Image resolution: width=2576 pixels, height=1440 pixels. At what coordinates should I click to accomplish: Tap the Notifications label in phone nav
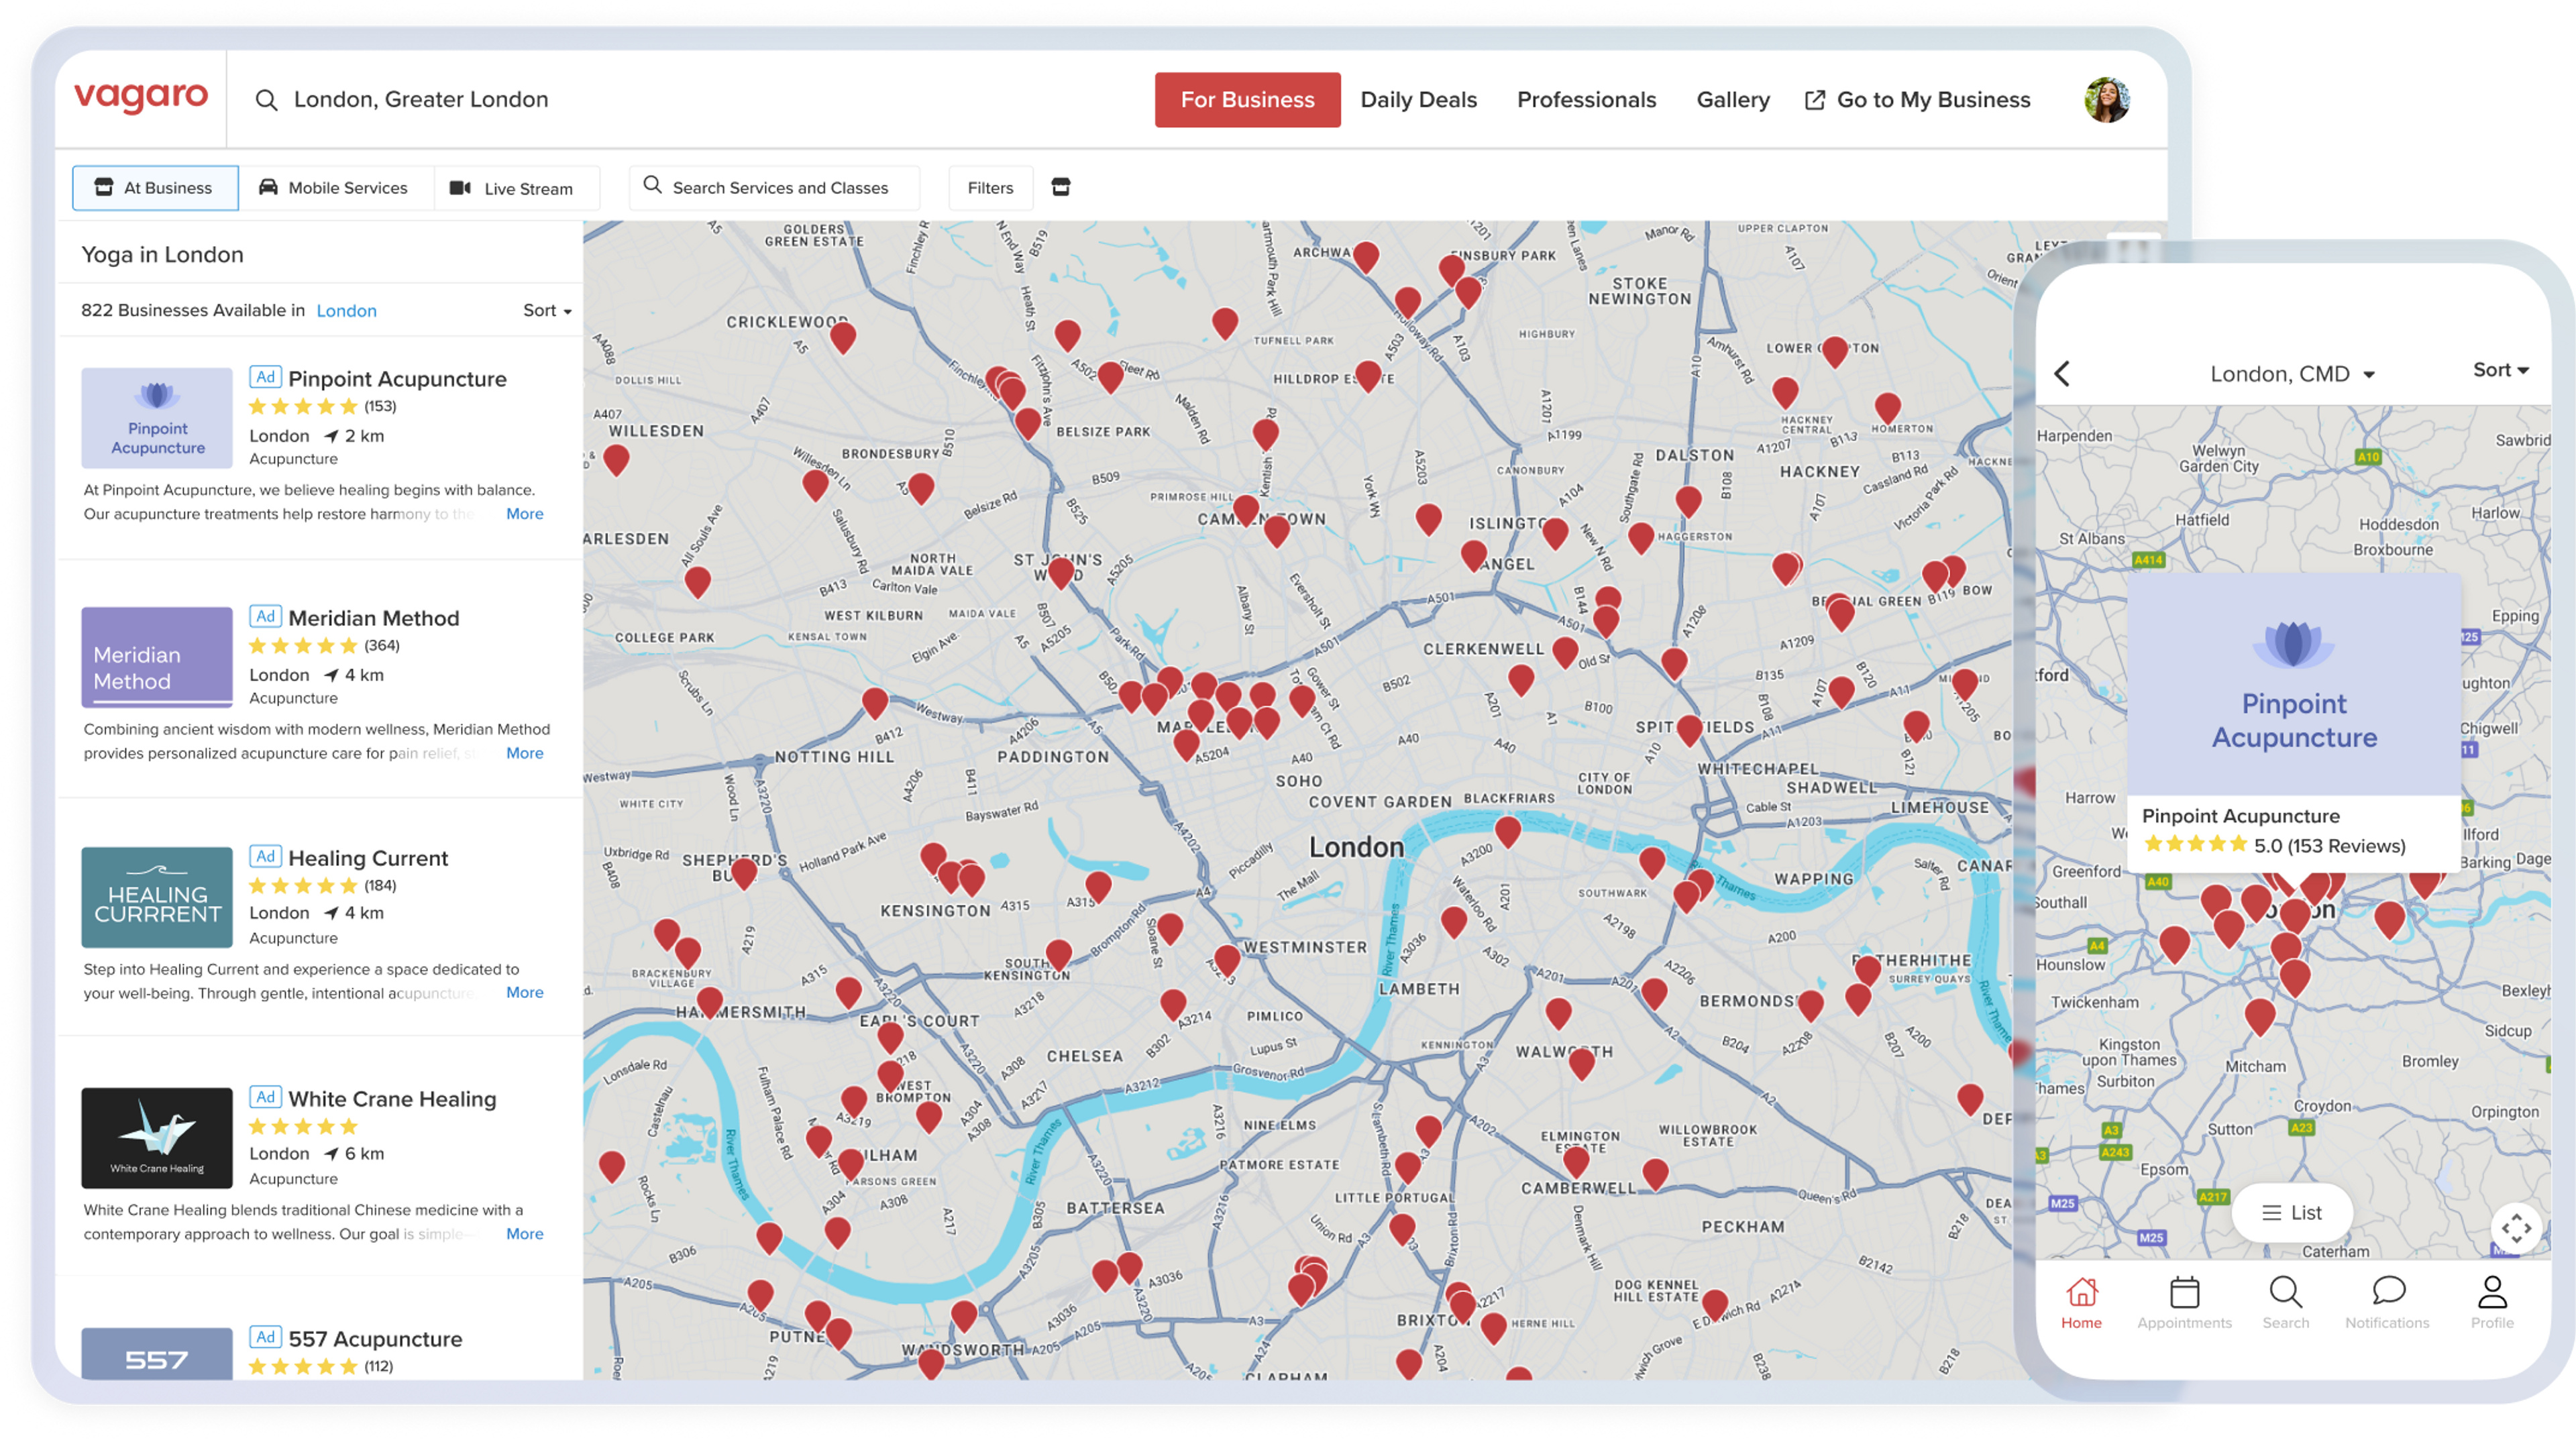[x=2387, y=1323]
